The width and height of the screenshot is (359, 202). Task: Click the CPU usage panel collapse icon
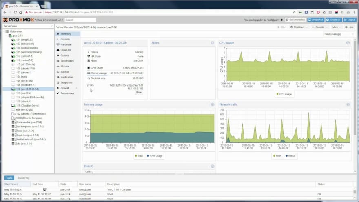click(x=348, y=43)
